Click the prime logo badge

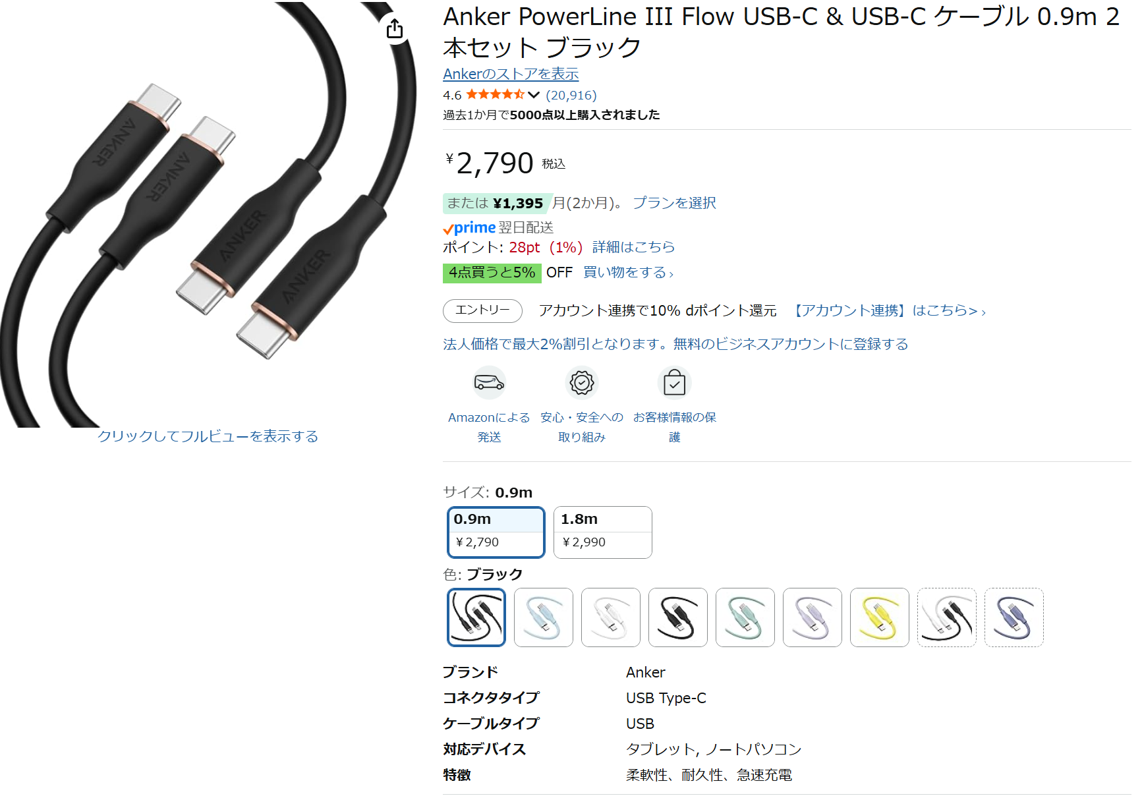point(469,228)
